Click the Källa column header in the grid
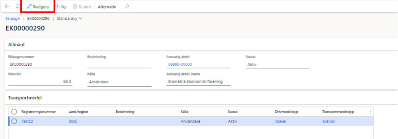Viewport: 398px width, 139px height. [184, 112]
